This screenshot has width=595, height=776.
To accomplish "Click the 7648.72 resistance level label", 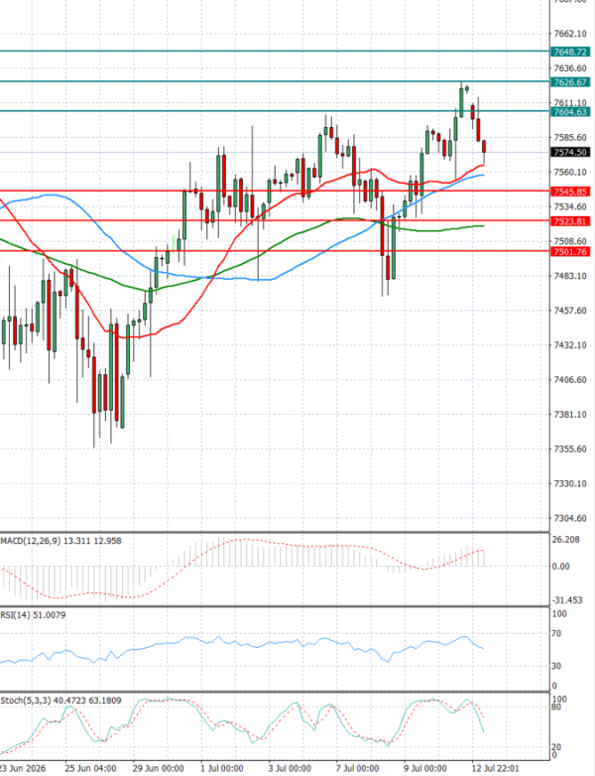I will [x=570, y=52].
